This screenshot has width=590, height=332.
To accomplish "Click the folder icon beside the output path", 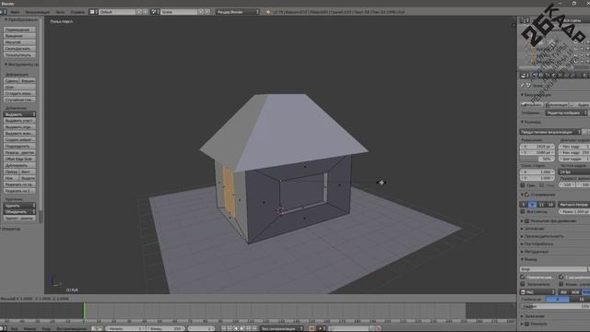I will [589, 269].
